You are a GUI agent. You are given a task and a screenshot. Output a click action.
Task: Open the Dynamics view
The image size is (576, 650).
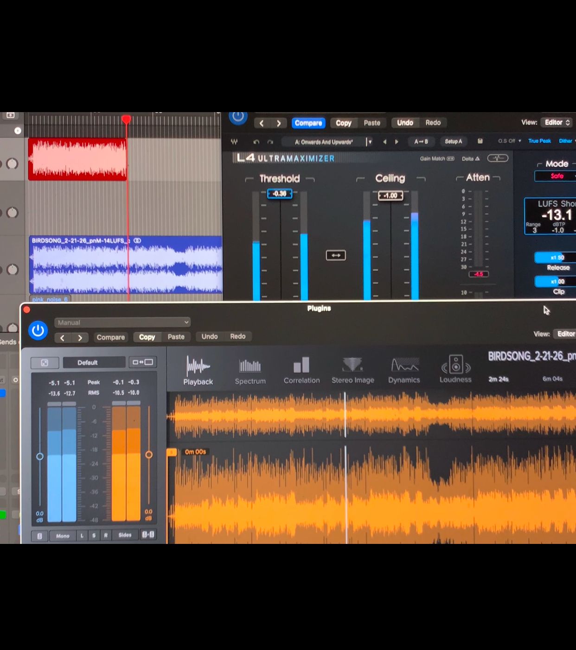coord(404,371)
